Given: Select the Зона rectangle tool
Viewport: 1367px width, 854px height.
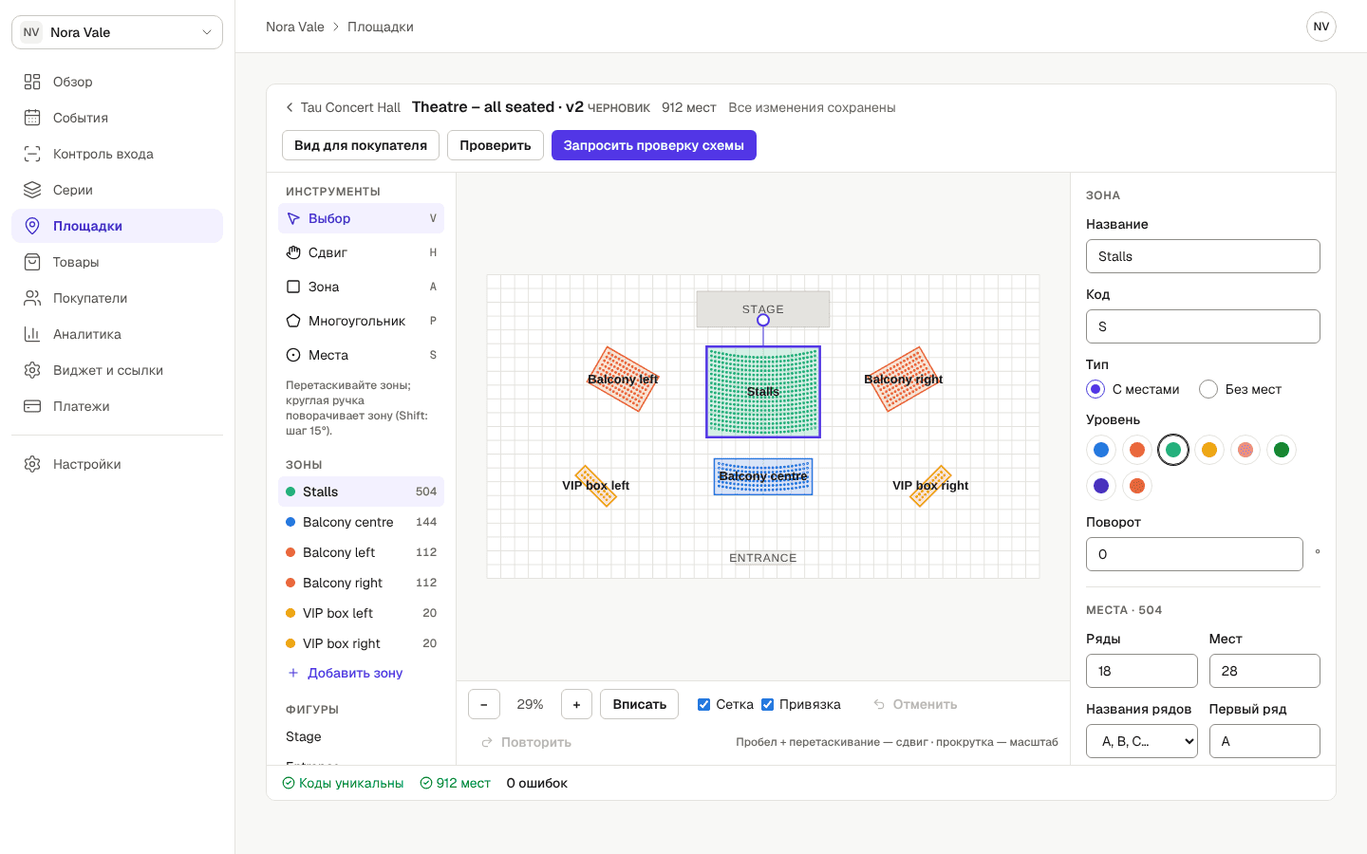Looking at the screenshot, I should [361, 287].
